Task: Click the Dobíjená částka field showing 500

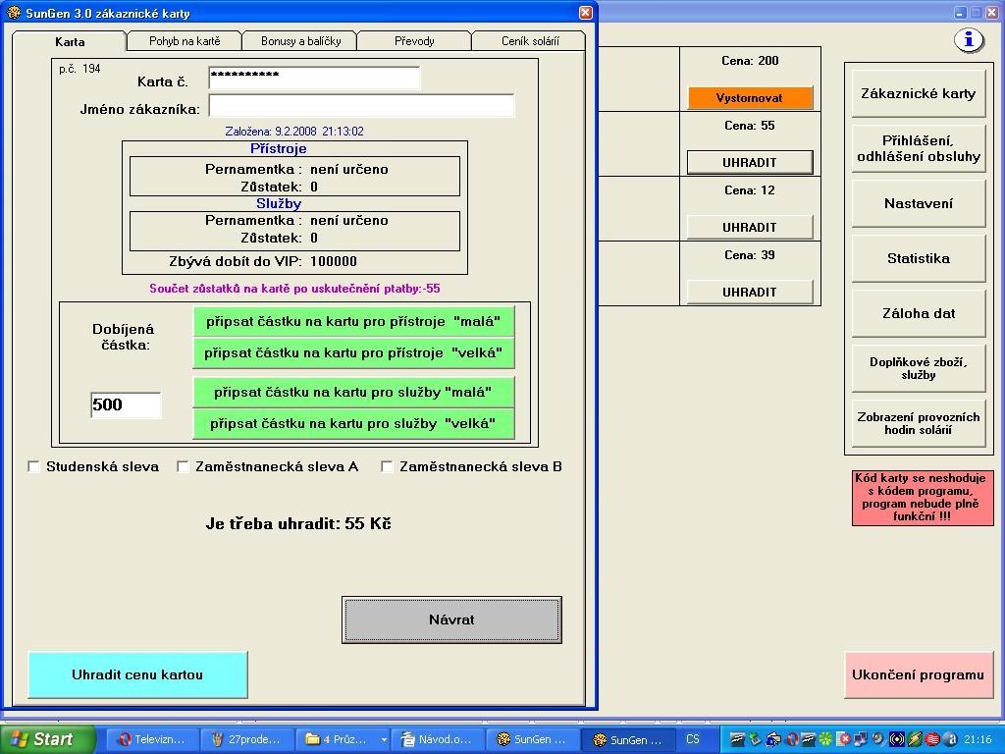Action: 126,405
